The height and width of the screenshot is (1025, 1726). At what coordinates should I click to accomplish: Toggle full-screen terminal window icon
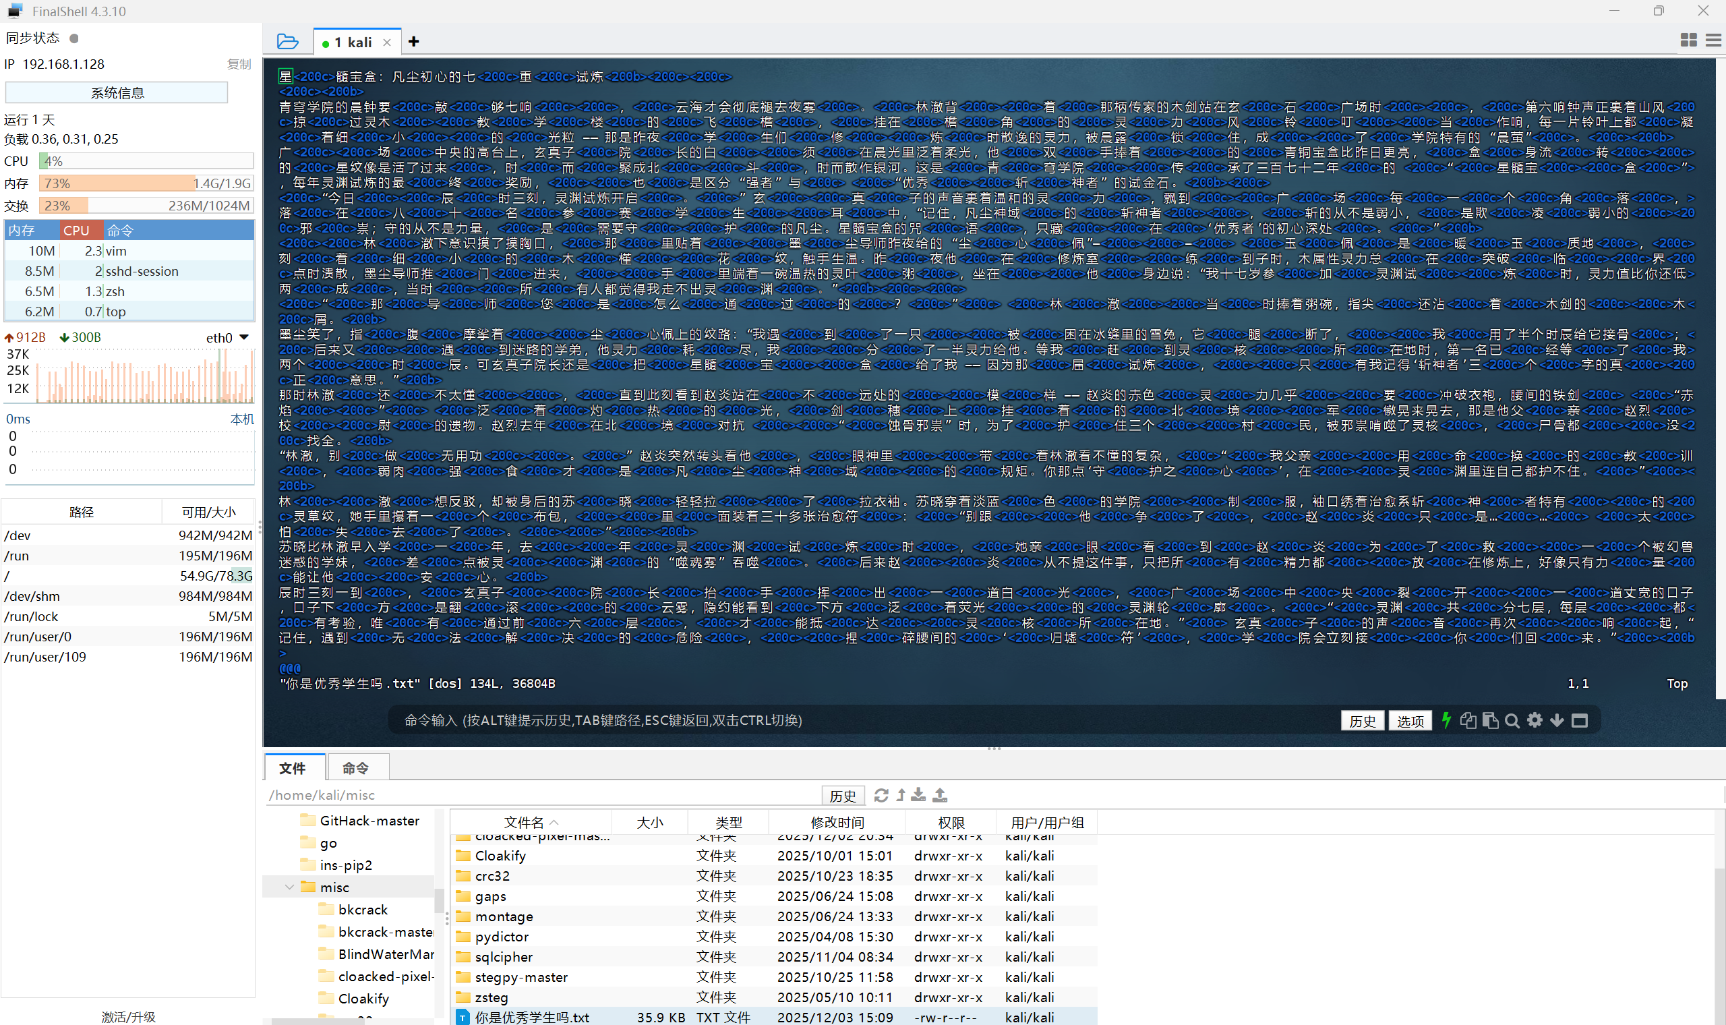click(1579, 720)
